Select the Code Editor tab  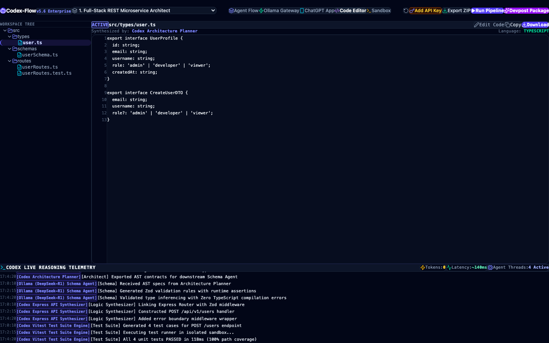click(x=350, y=11)
